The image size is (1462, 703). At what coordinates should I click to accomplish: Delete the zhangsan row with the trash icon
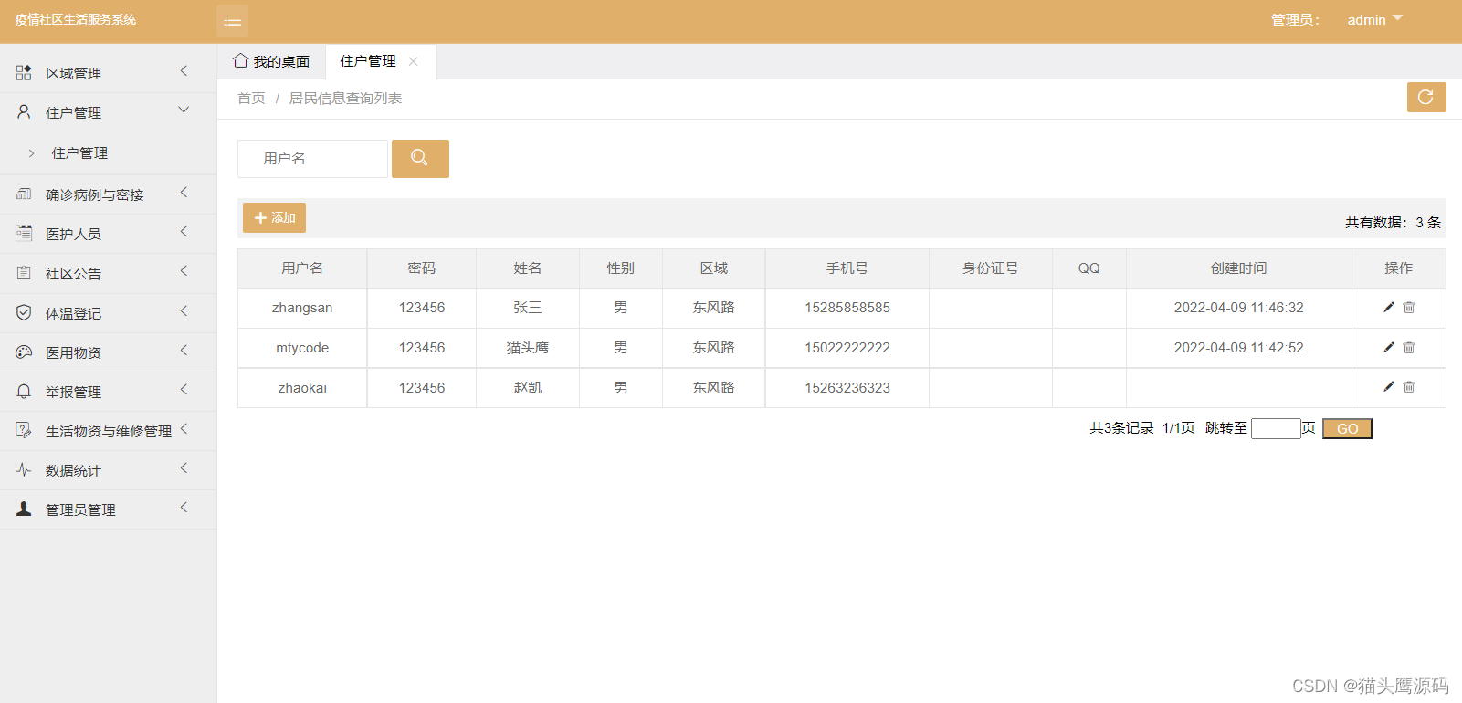[x=1409, y=308]
